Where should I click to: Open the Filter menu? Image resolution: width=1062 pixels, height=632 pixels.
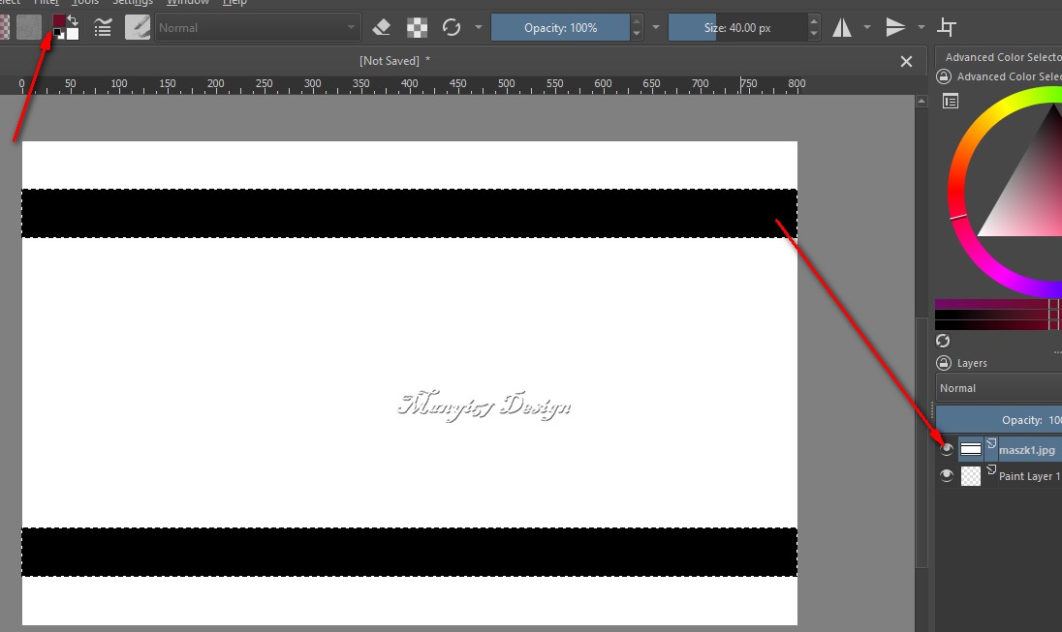[47, 2]
